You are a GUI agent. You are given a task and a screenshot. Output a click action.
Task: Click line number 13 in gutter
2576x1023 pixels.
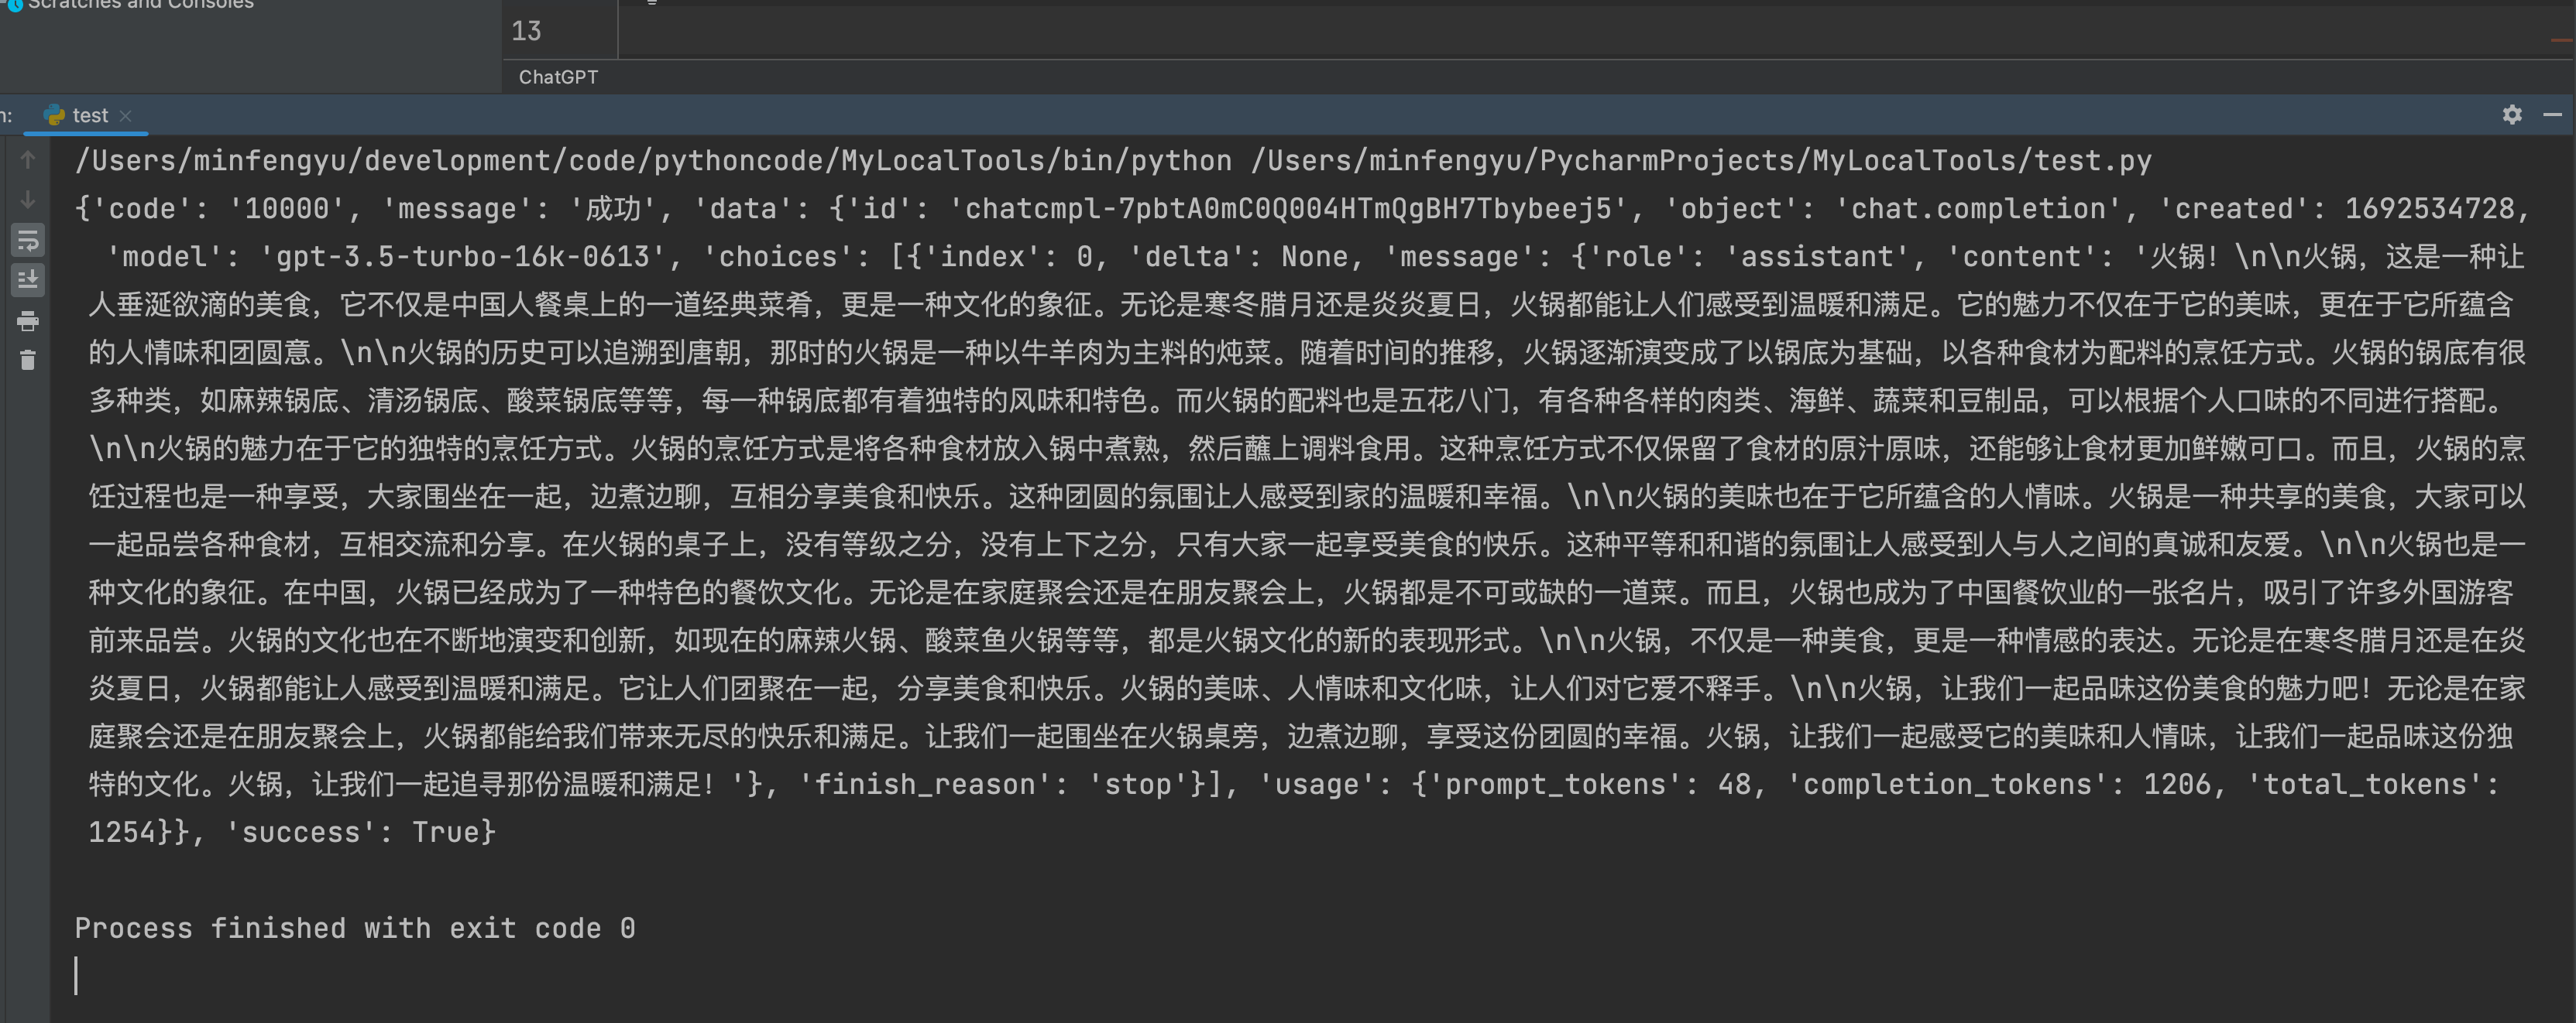[527, 31]
